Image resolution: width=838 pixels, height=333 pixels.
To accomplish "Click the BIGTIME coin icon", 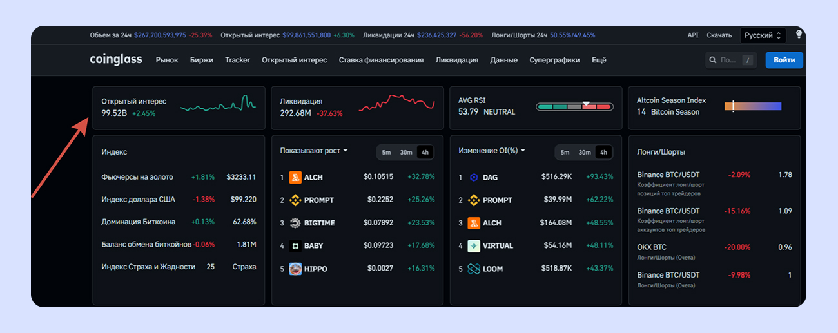I will click(x=295, y=223).
